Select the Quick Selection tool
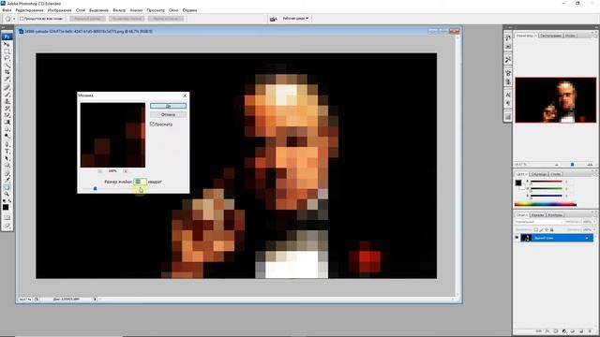Viewport: 600px width, 337px height. 7,65
